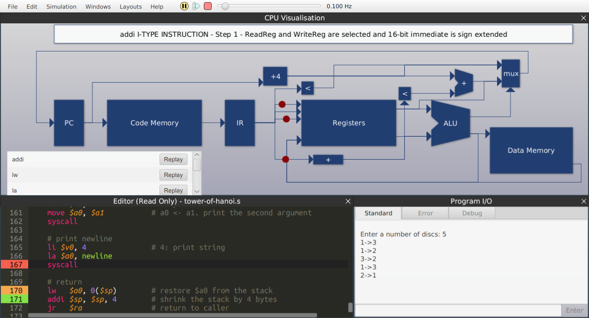This screenshot has width=589, height=318.
Task: Click the PC program counter block
Action: (69, 123)
